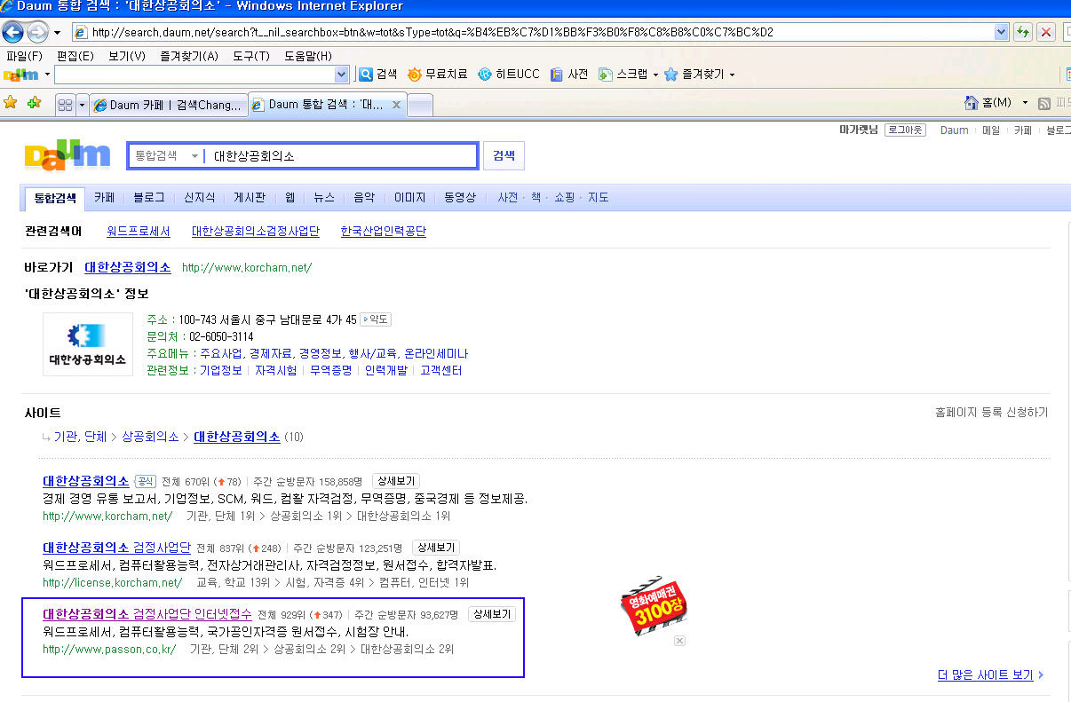This screenshot has width=1071, height=702.
Task: Select the 동영상 search tab
Action: 460,198
